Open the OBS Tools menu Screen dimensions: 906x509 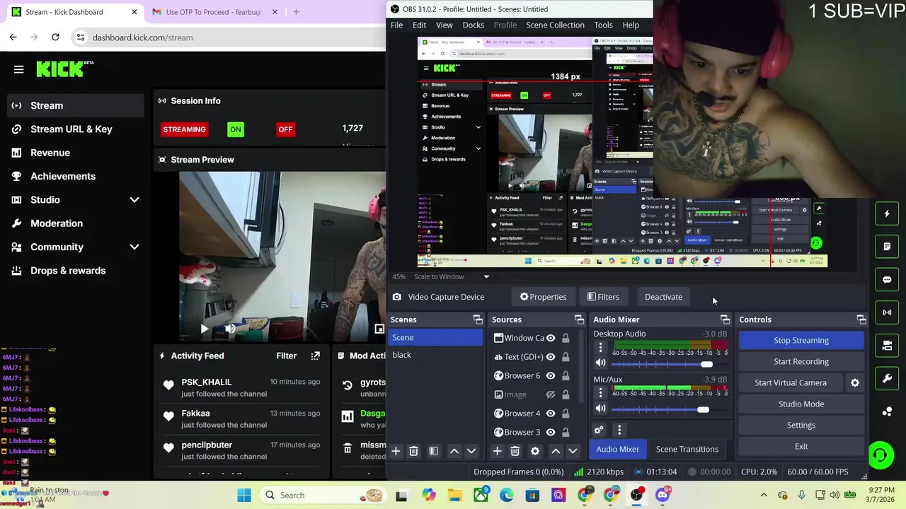pos(604,25)
